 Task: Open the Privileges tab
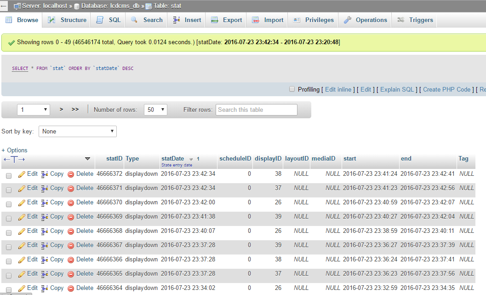pyautogui.click(x=314, y=20)
